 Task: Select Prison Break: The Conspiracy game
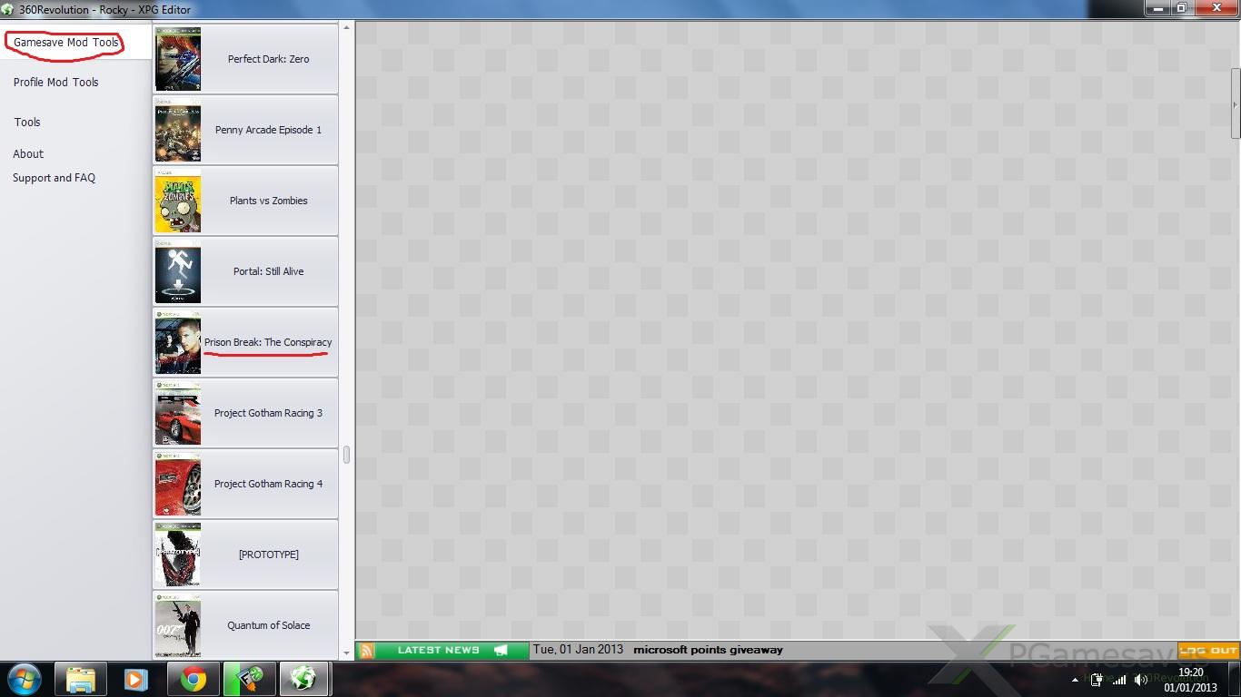pos(267,342)
